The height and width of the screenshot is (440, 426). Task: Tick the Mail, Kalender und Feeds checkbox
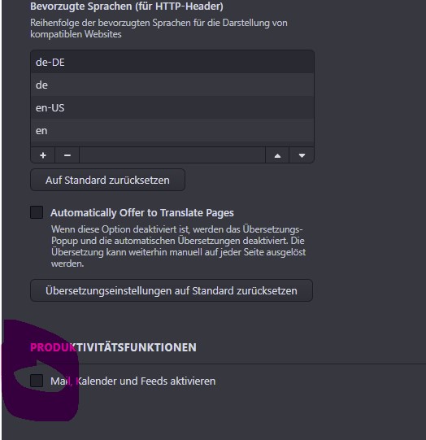[37, 381]
